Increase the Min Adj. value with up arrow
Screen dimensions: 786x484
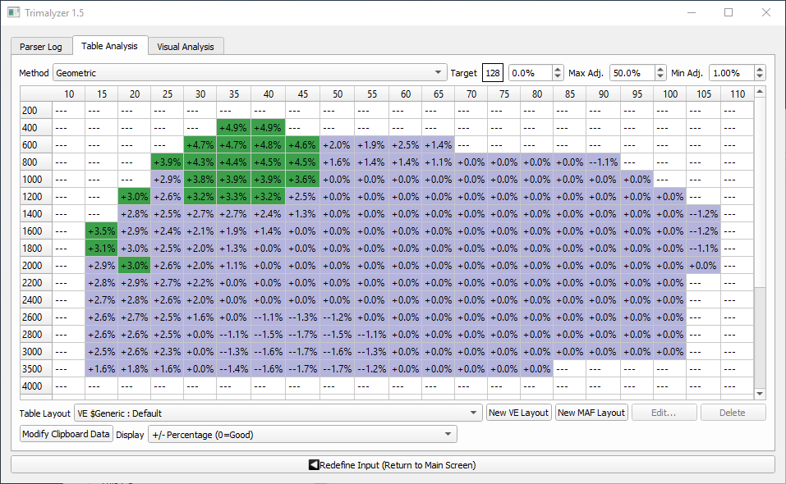759,69
